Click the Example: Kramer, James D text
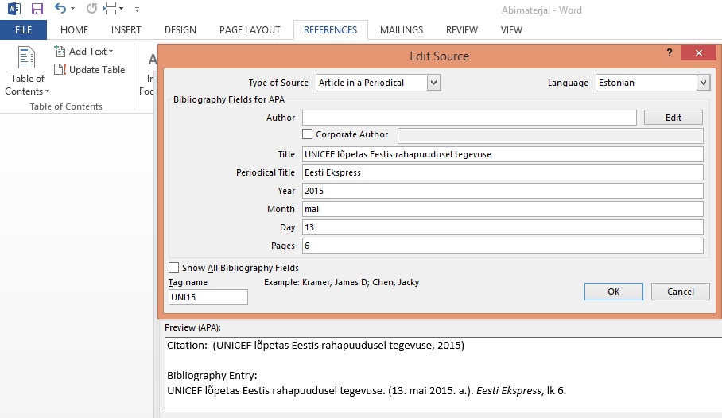 click(341, 282)
